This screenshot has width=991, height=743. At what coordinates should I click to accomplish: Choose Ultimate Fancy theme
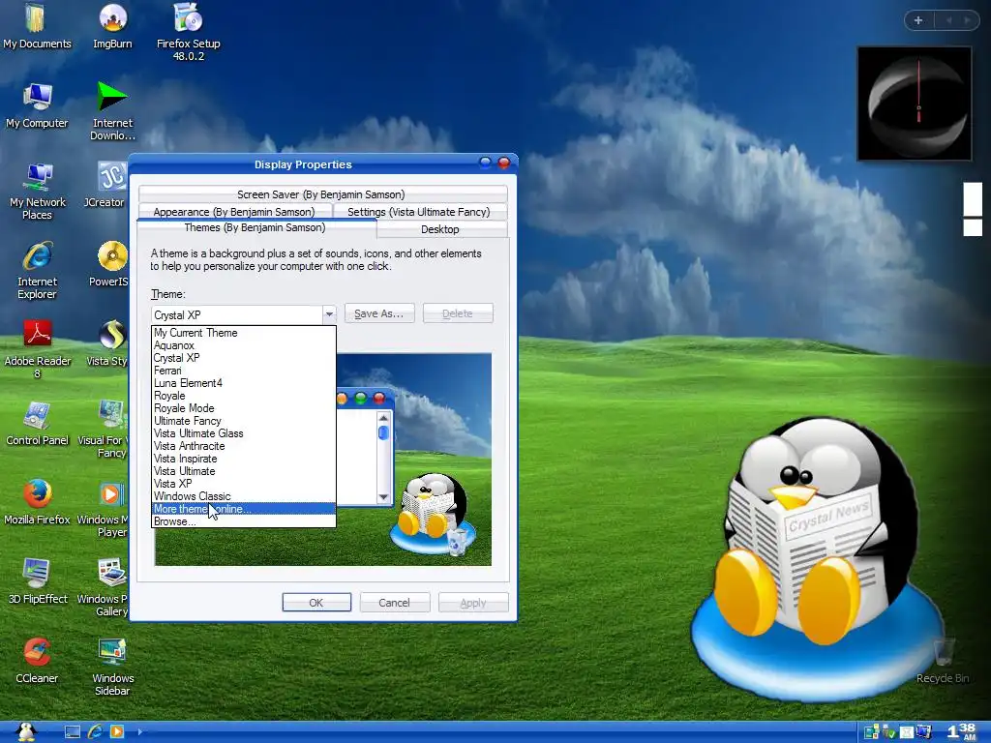tap(244, 422)
